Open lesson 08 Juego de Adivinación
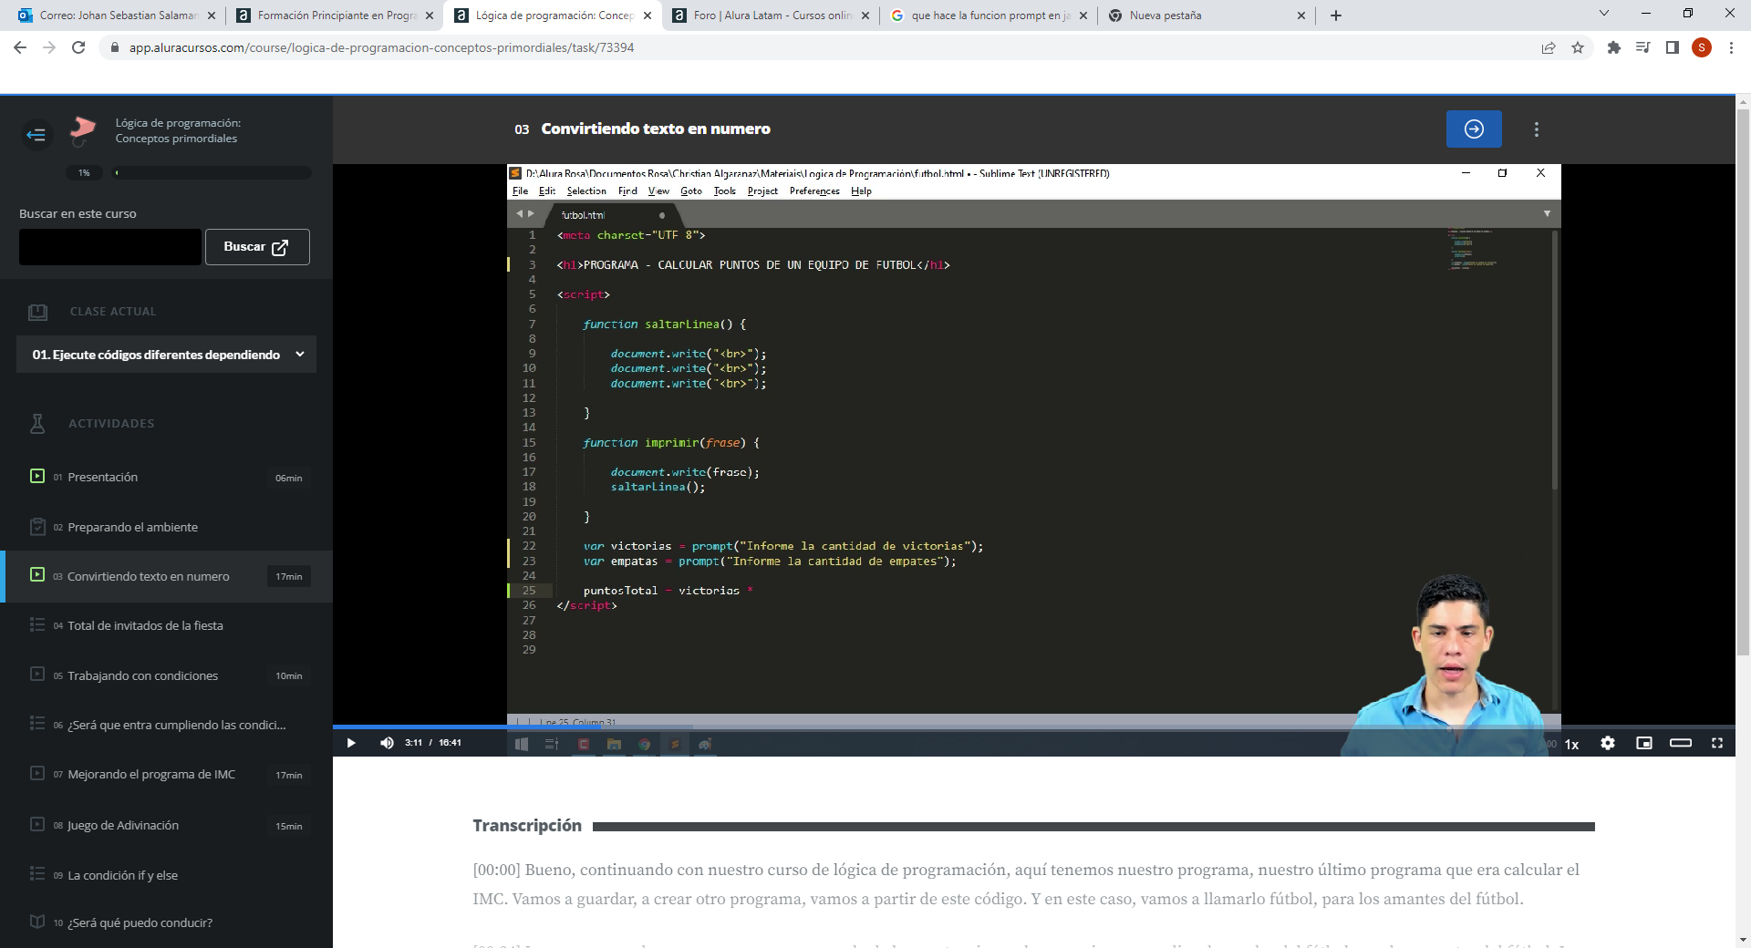This screenshot has height=948, width=1751. point(168,825)
